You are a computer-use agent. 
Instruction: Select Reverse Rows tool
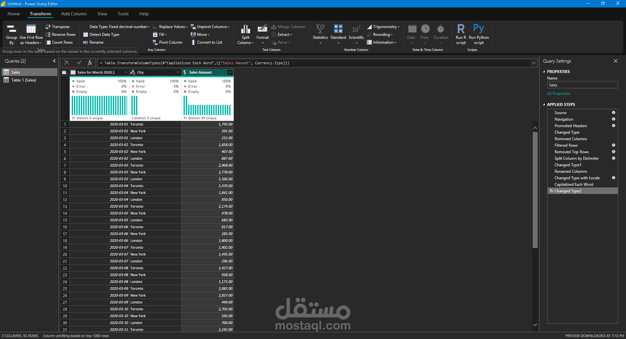point(61,35)
